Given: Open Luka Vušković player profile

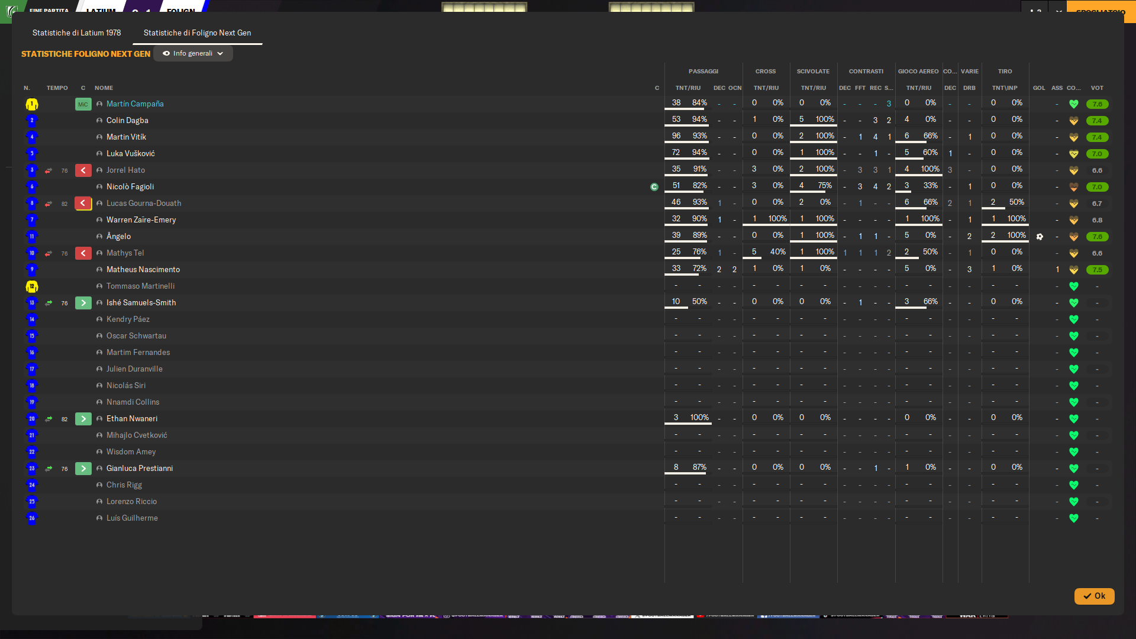Looking at the screenshot, I should click(130, 154).
